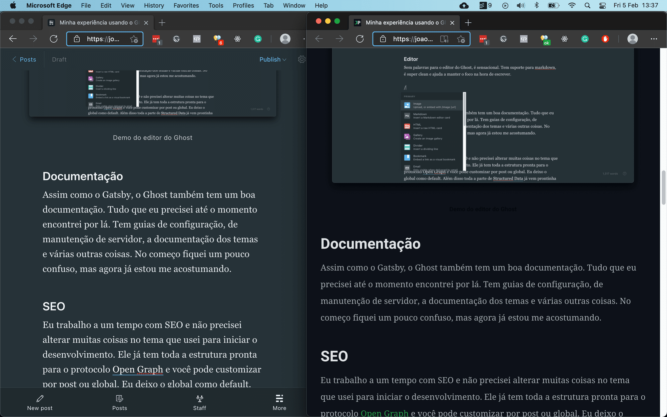The width and height of the screenshot is (667, 417).
Task: Add the page to favorites with the star
Action: click(x=462, y=39)
